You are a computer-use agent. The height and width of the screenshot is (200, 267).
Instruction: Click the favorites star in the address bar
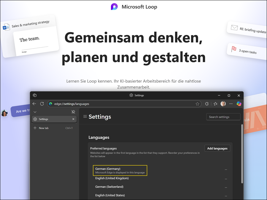click(197, 104)
